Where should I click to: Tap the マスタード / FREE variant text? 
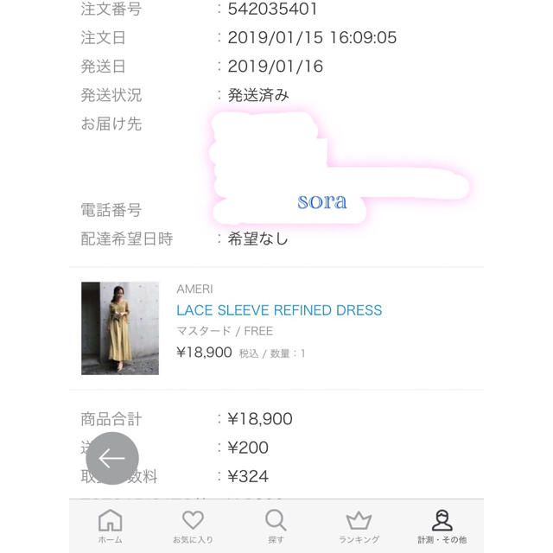pos(225,331)
